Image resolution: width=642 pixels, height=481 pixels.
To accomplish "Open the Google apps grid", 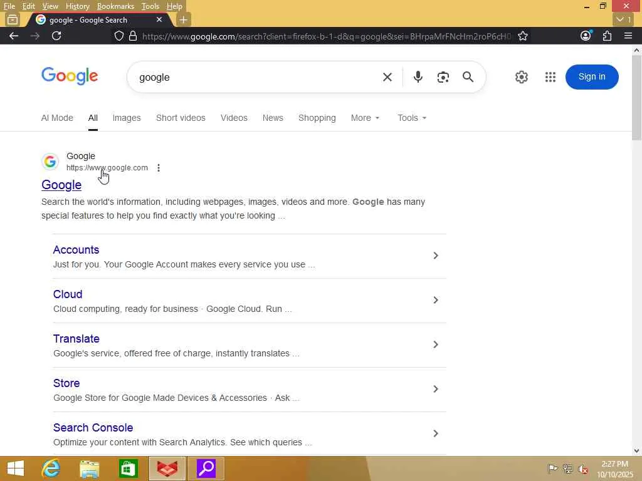I will (x=550, y=77).
